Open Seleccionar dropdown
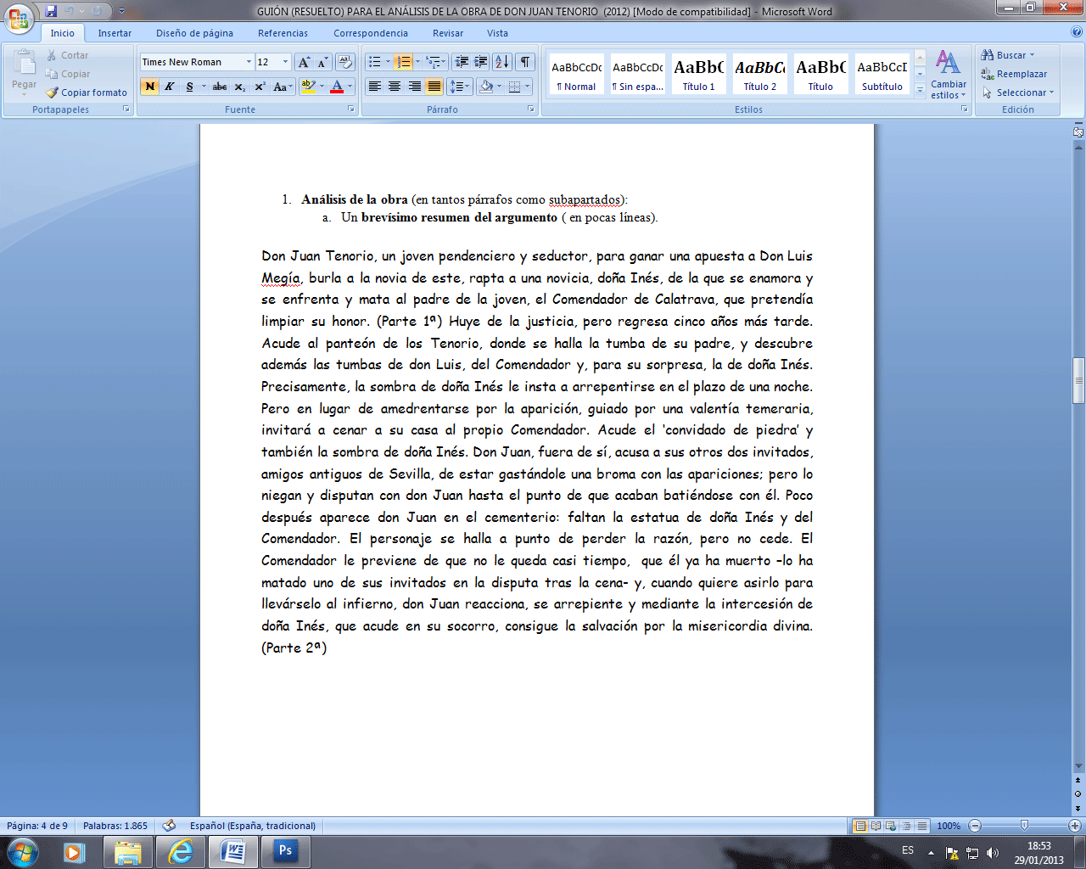 pyautogui.click(x=1018, y=93)
